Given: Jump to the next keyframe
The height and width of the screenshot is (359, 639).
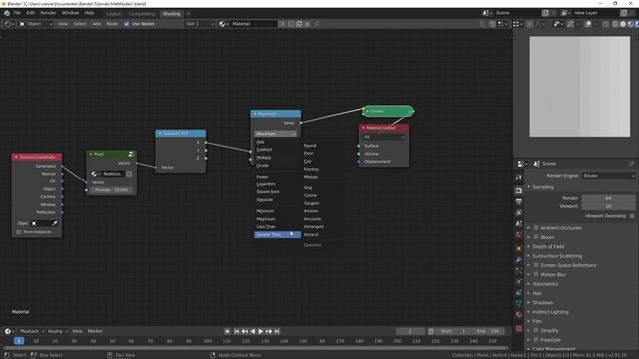Looking at the screenshot, I should click(x=269, y=331).
